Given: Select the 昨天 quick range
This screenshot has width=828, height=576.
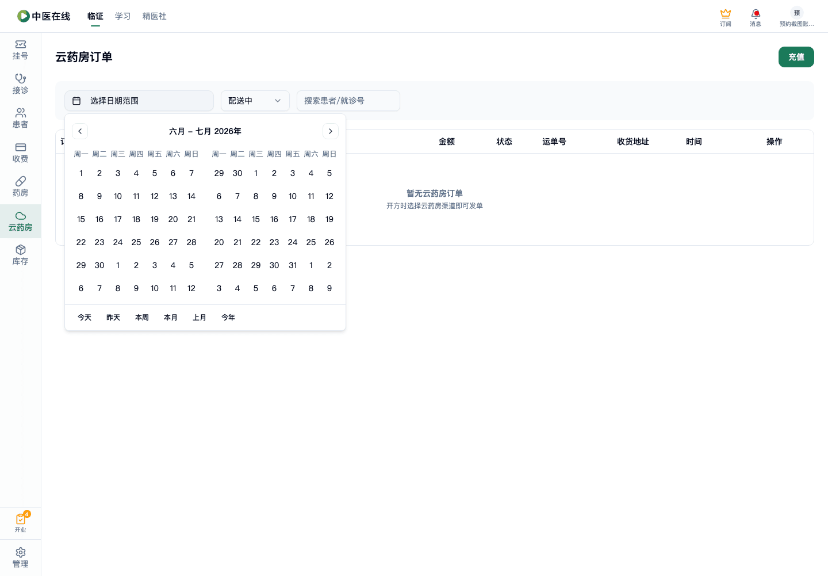Looking at the screenshot, I should (113, 318).
